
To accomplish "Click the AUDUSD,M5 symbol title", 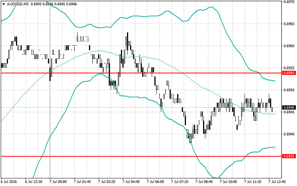I will click(x=18, y=4).
